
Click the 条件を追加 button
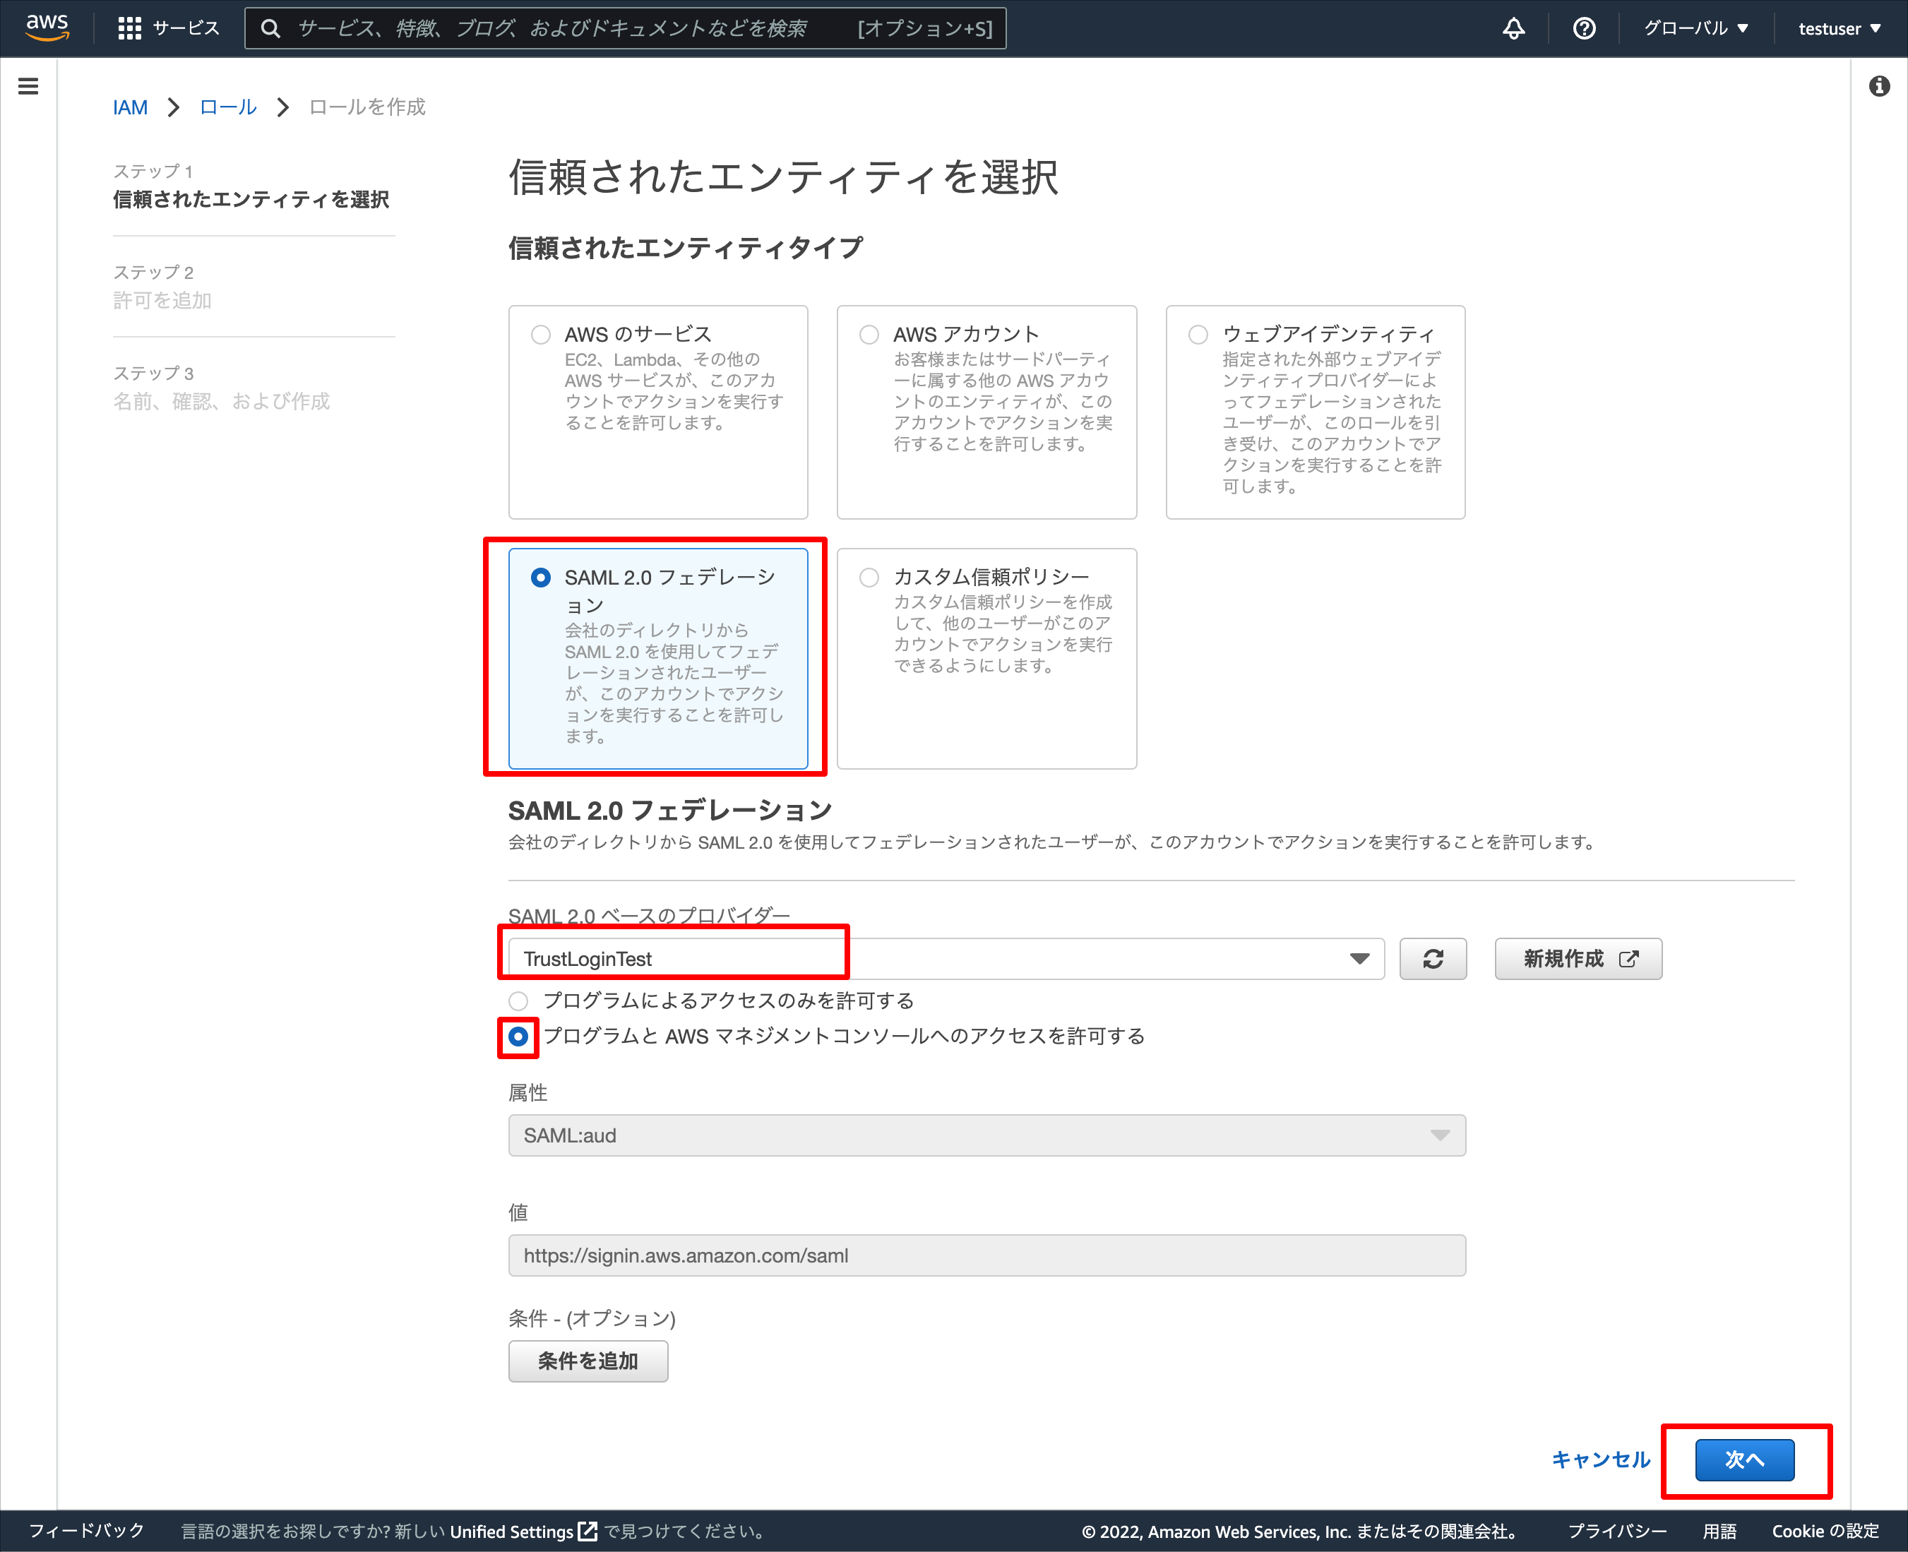[x=588, y=1361]
